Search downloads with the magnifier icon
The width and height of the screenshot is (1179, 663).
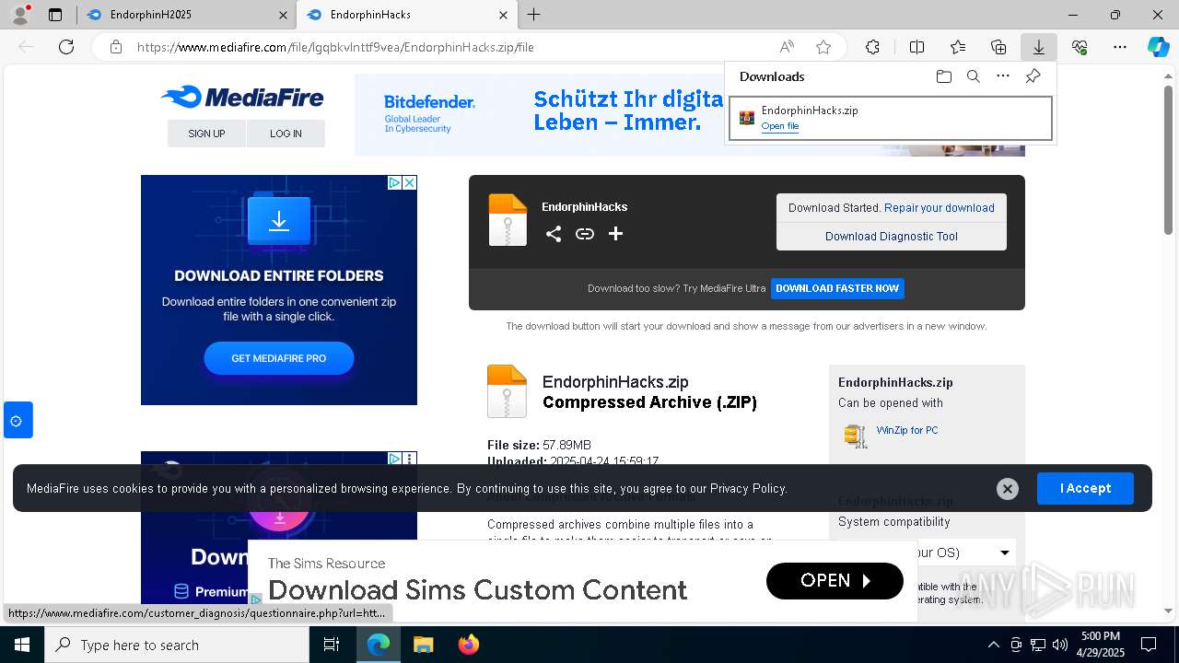coord(973,76)
